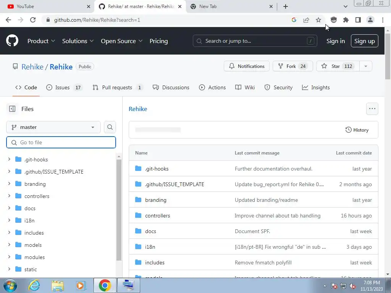Click the file tree vertical scrollbar
Screen dimensions: 391x293
pos(119,210)
